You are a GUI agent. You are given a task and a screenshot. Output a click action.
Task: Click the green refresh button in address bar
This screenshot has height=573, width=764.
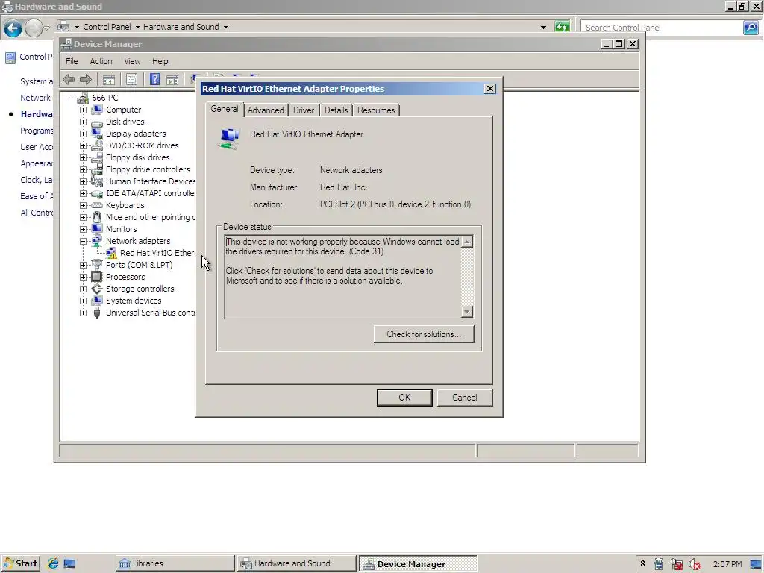[562, 28]
